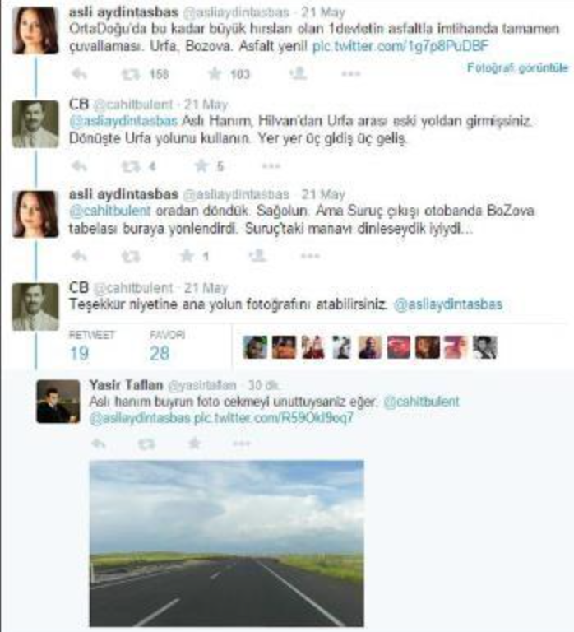Retweet Yasir Taflan's photo tweet
Viewport: 574px width, 632px height.
click(146, 444)
